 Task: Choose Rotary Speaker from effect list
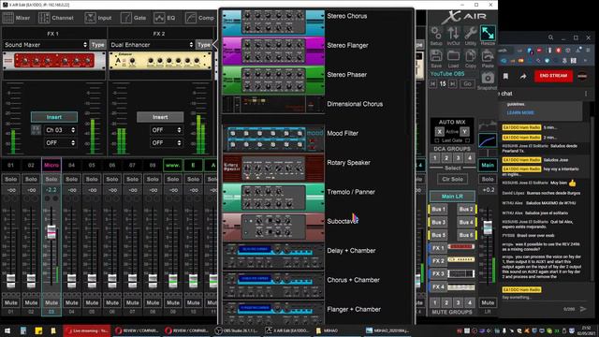[348, 162]
